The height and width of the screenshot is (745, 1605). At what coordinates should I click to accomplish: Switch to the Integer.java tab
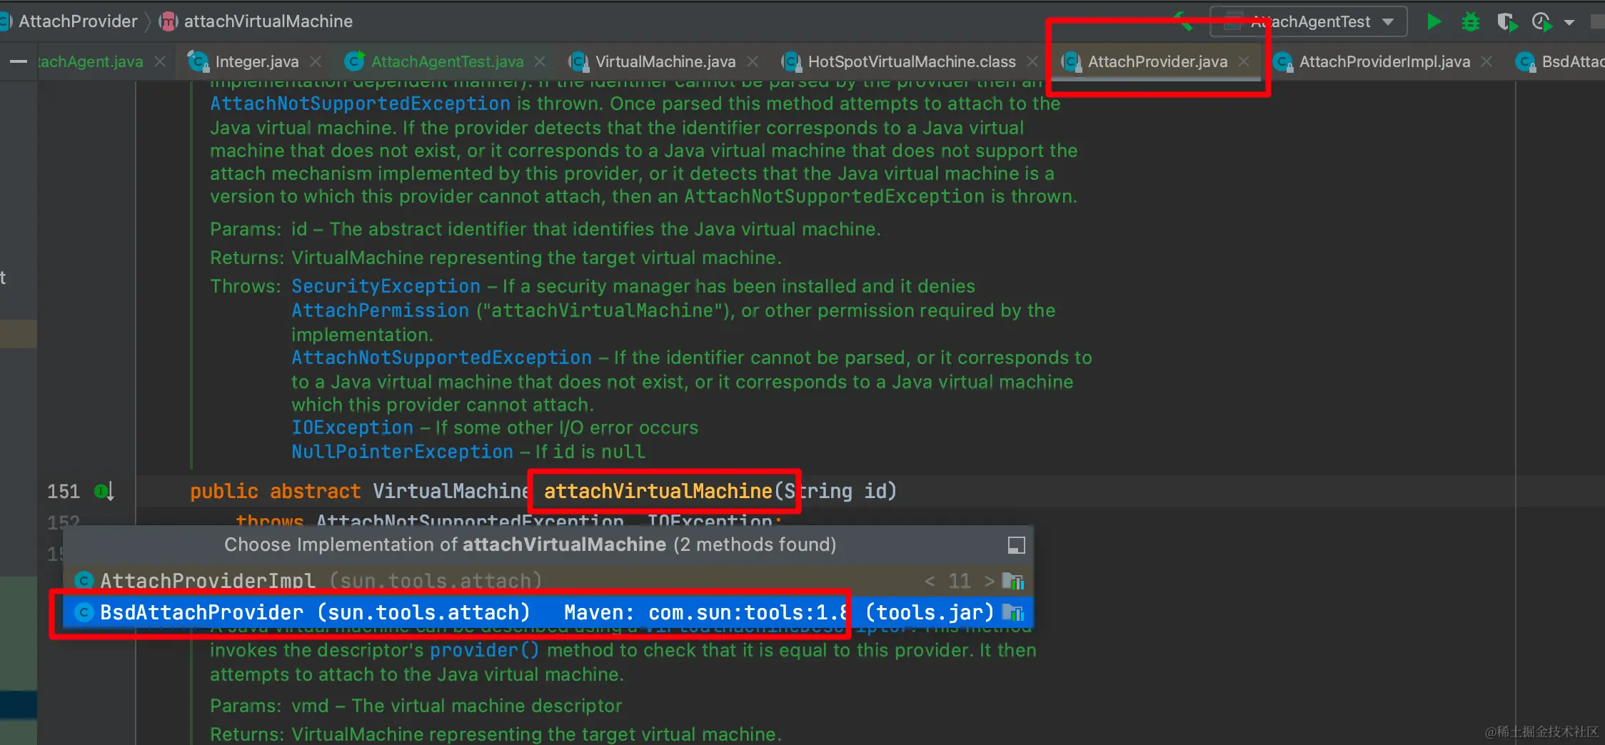click(x=256, y=62)
